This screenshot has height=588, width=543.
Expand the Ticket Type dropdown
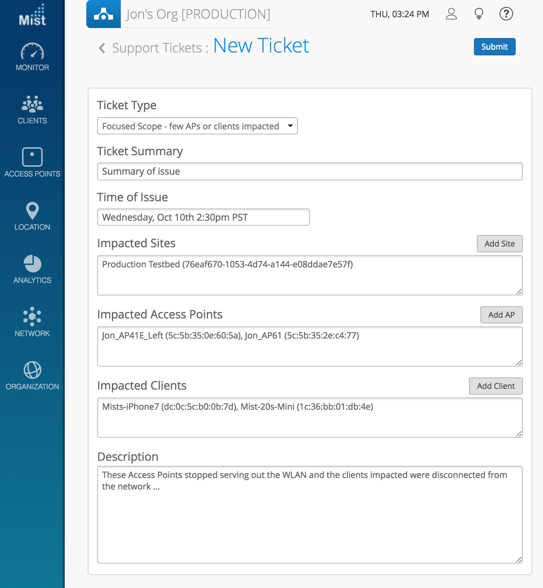coord(197,126)
